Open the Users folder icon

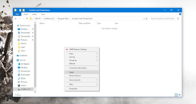pos(19,51)
